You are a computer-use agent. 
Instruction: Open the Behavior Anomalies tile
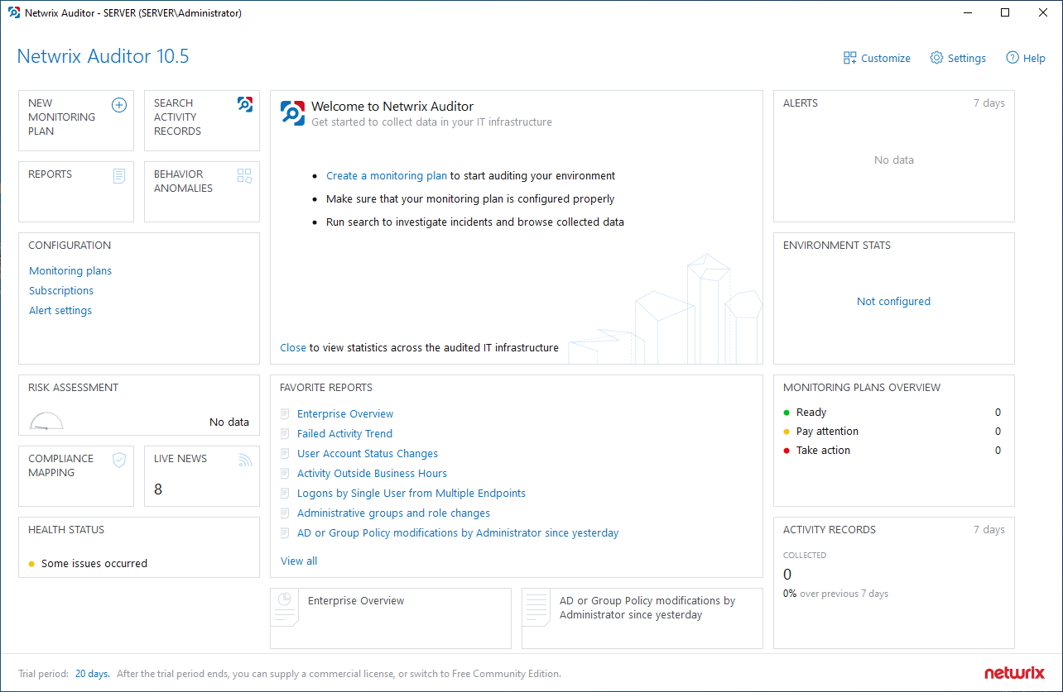[x=202, y=192]
